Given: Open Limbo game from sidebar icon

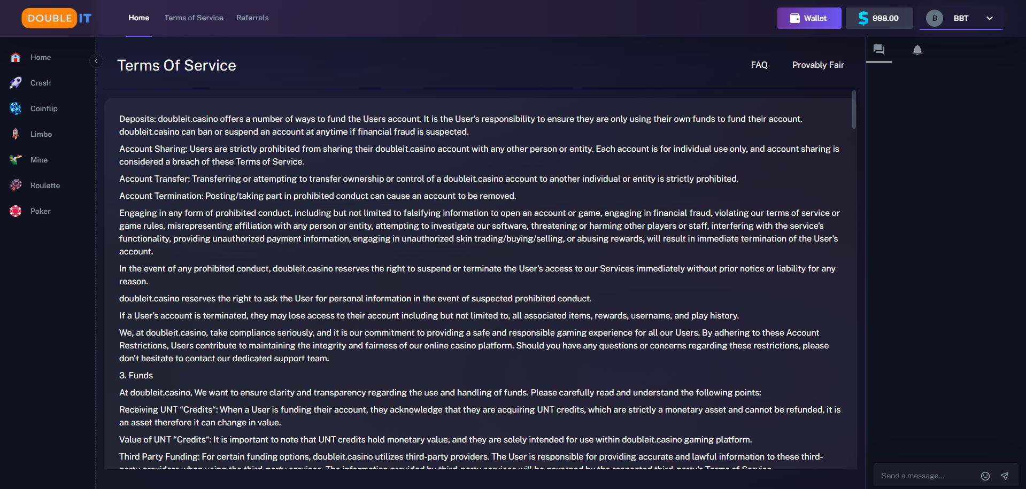Looking at the screenshot, I should (x=16, y=134).
